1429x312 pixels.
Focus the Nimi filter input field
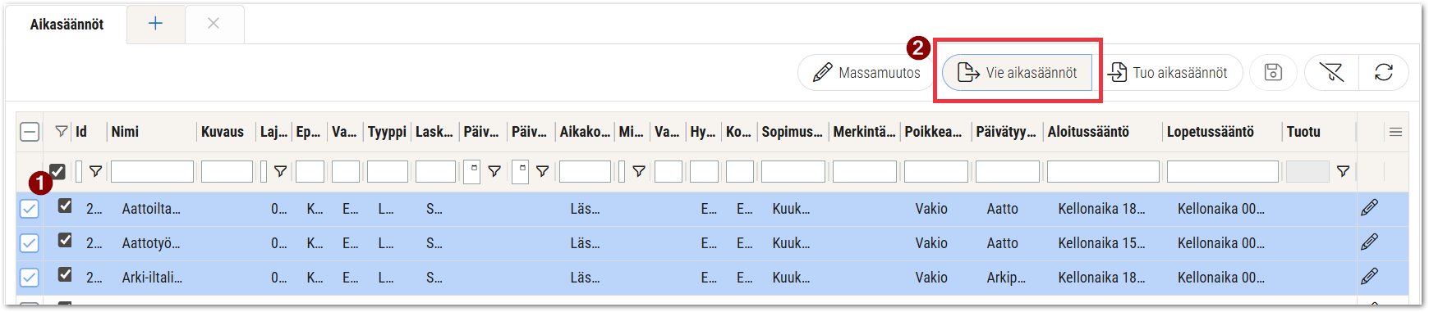tap(152, 171)
